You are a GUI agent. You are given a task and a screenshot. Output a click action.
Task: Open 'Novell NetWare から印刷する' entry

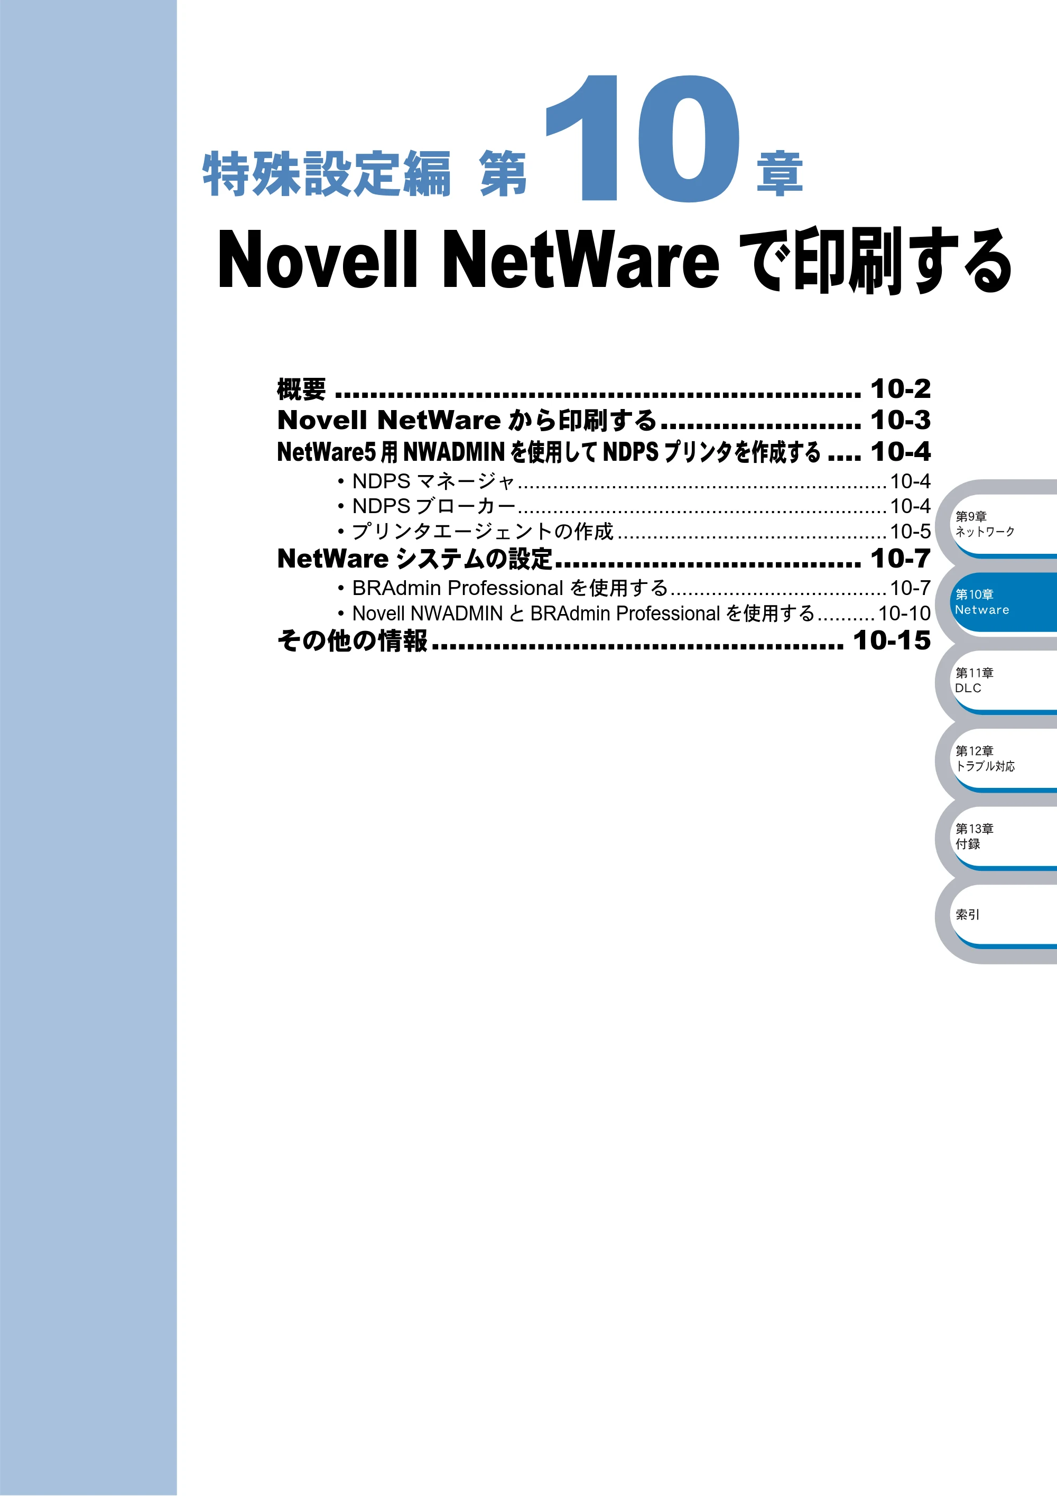604,420
